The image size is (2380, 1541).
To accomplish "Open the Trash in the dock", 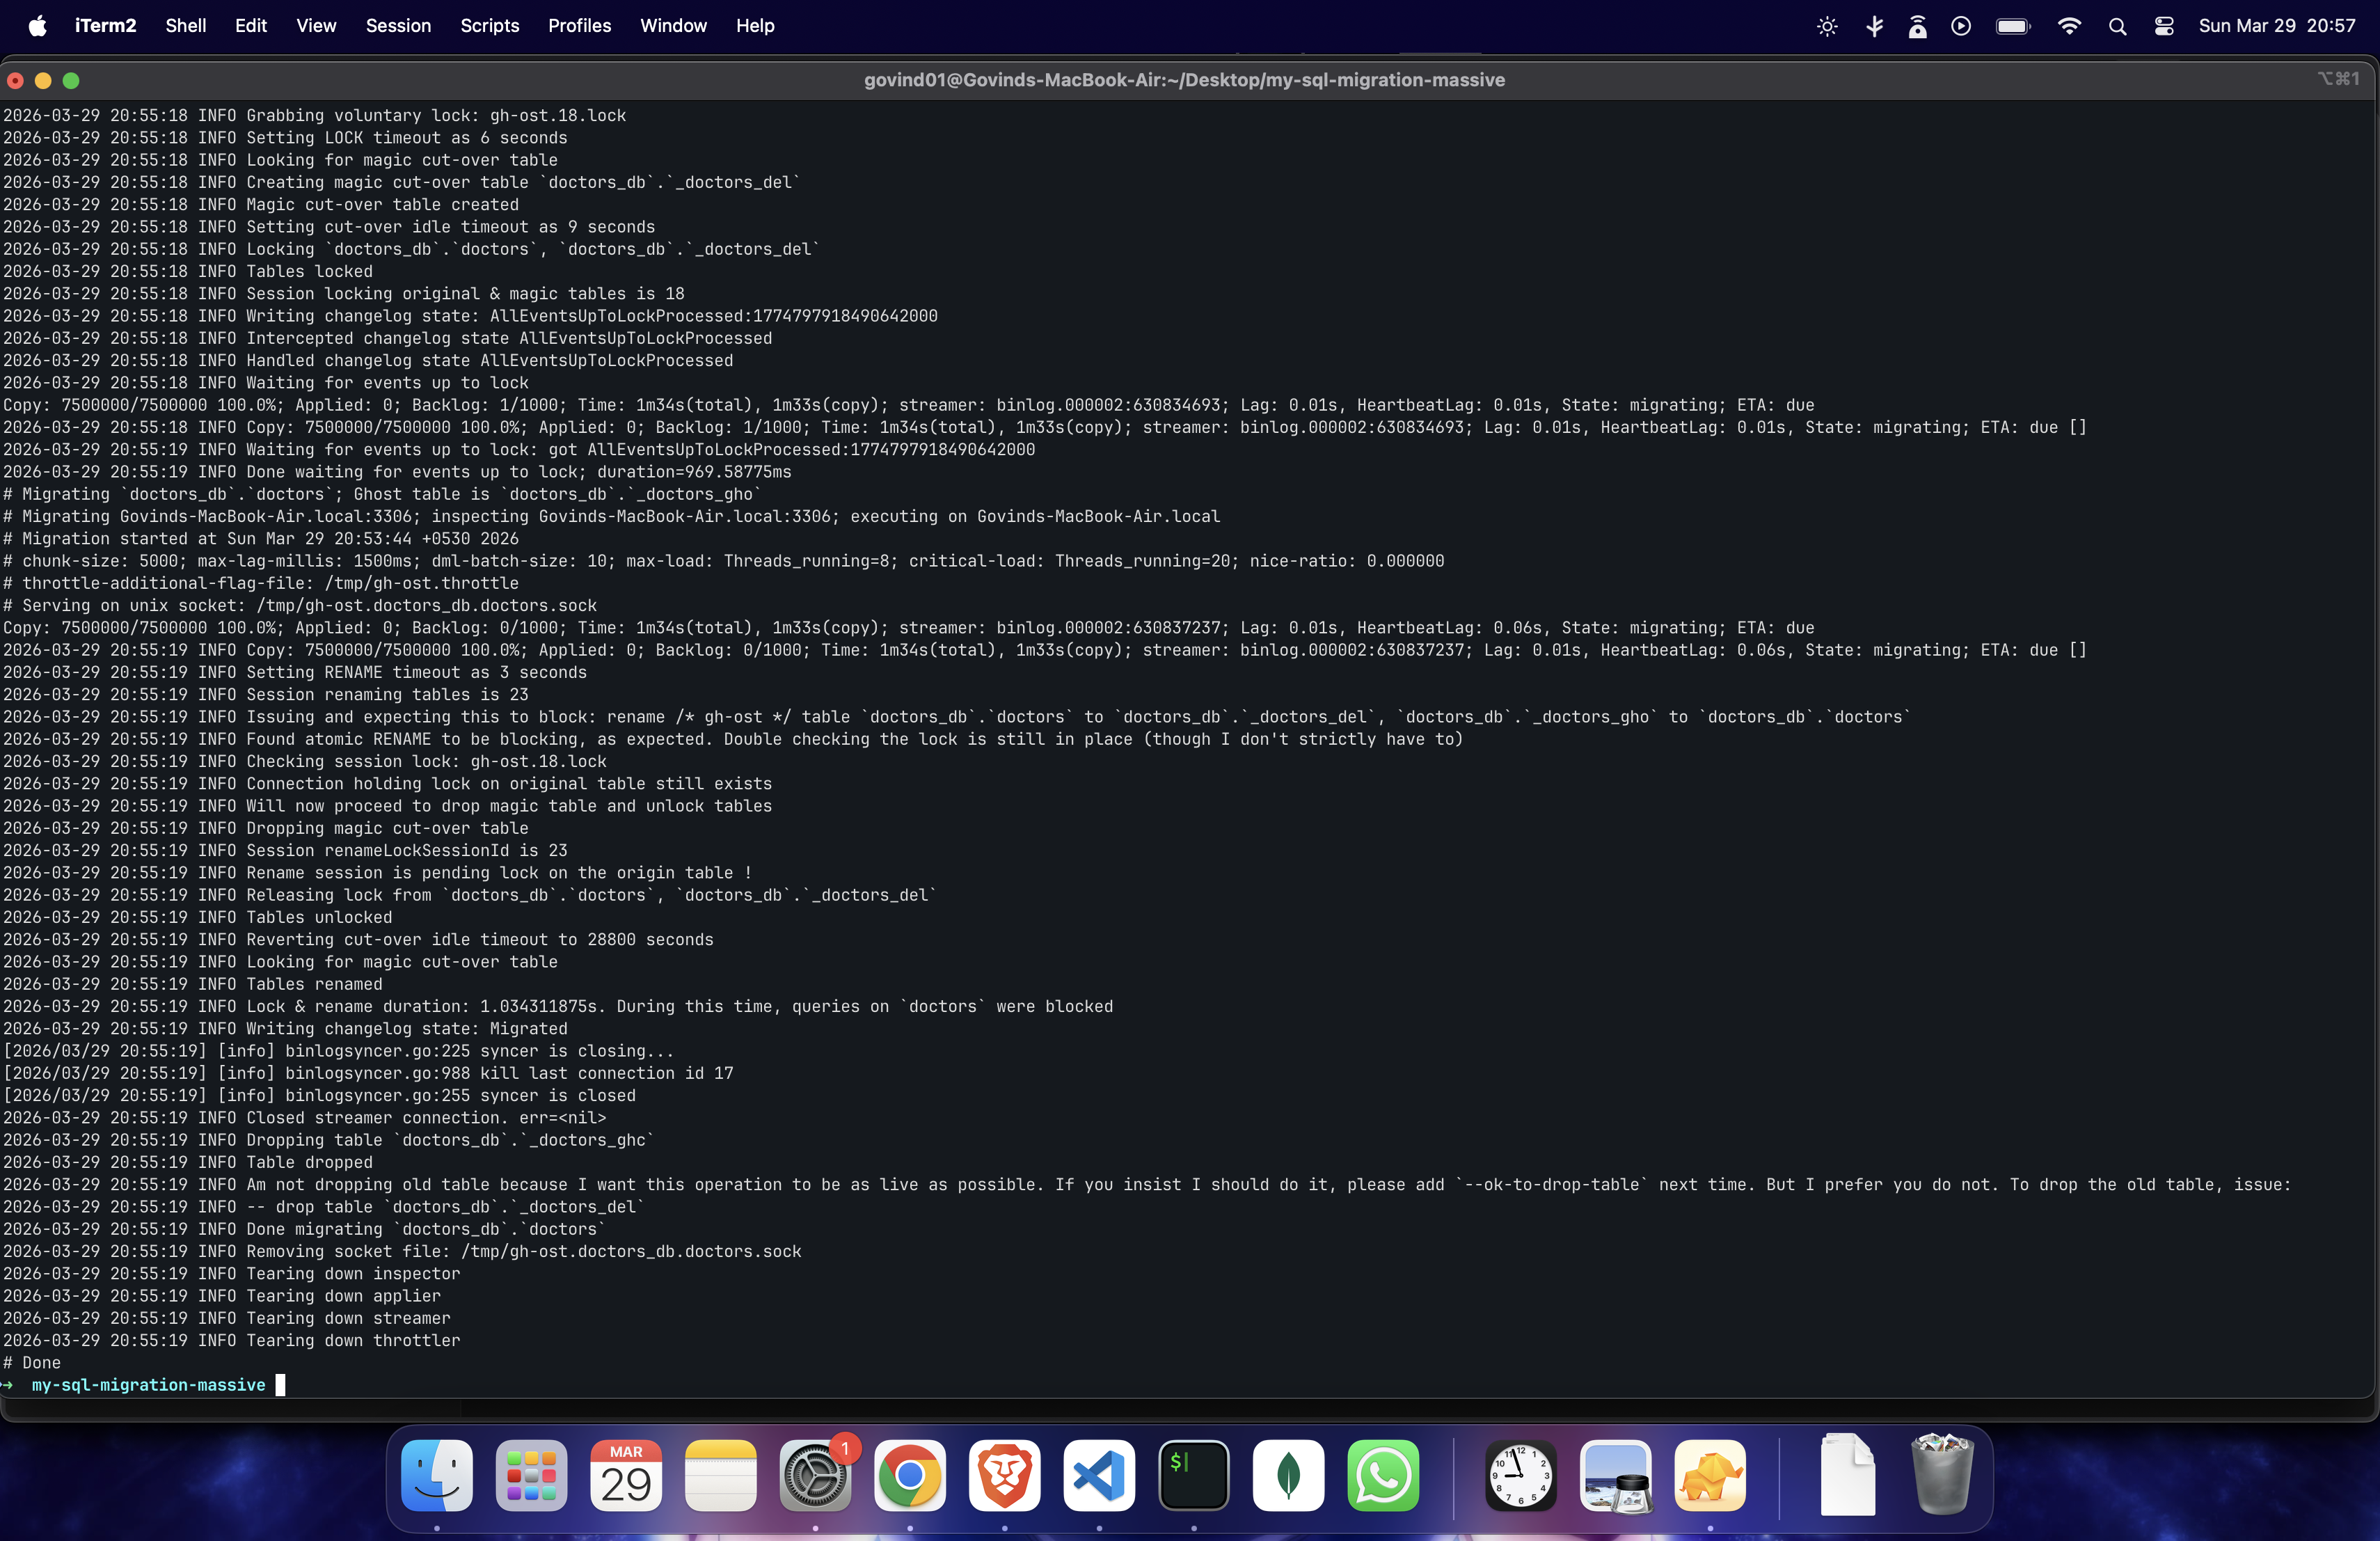I will (1941, 1475).
